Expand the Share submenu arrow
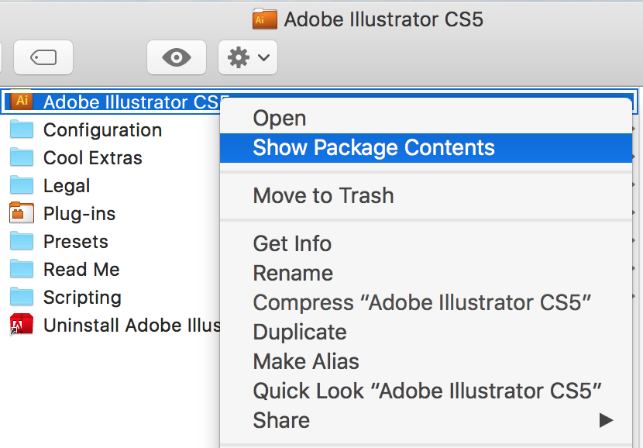The height and width of the screenshot is (448, 643). [x=606, y=420]
